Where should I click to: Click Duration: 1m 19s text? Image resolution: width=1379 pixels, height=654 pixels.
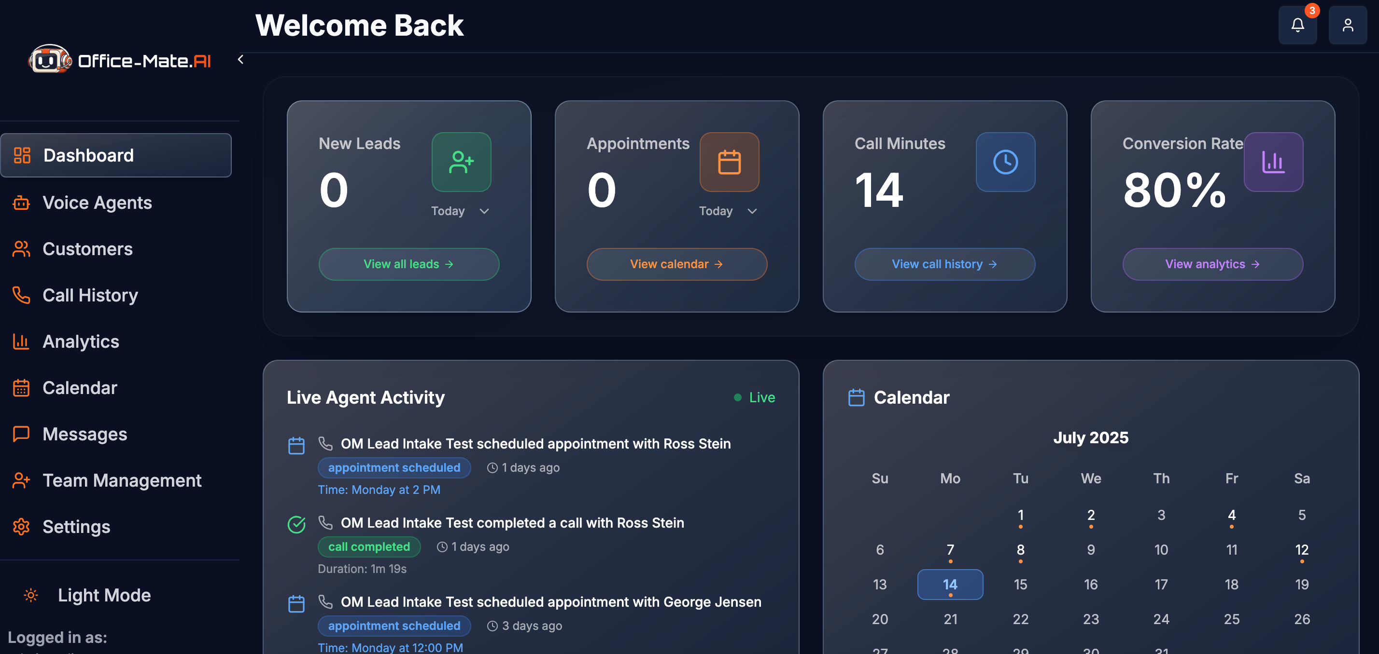coord(363,569)
